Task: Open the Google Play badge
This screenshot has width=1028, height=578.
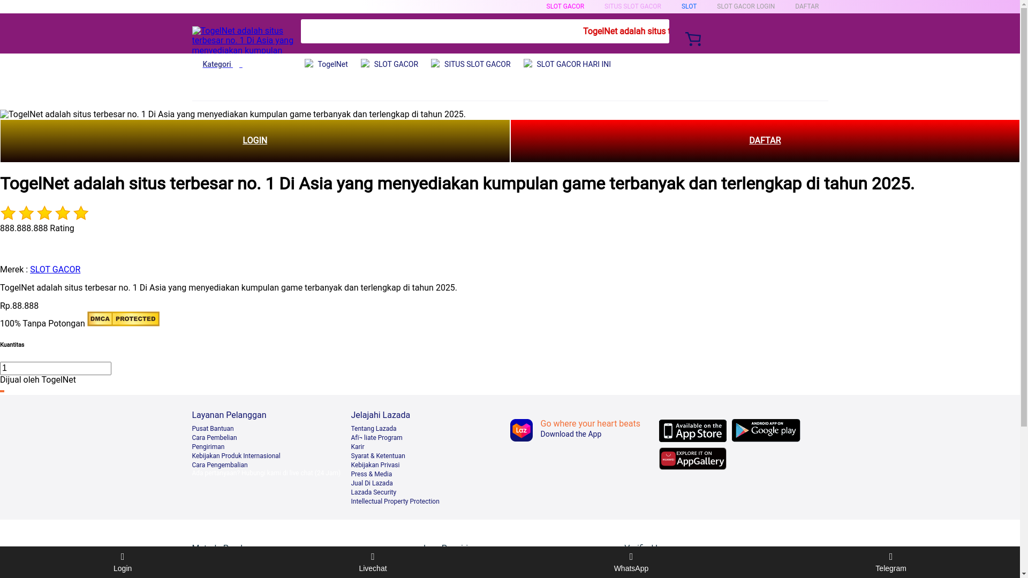Action: 766,430
